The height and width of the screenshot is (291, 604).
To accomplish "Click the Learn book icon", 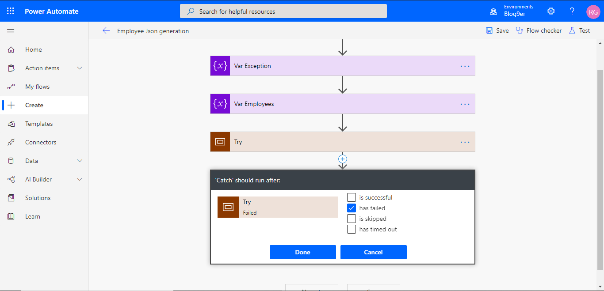I will click(11, 216).
